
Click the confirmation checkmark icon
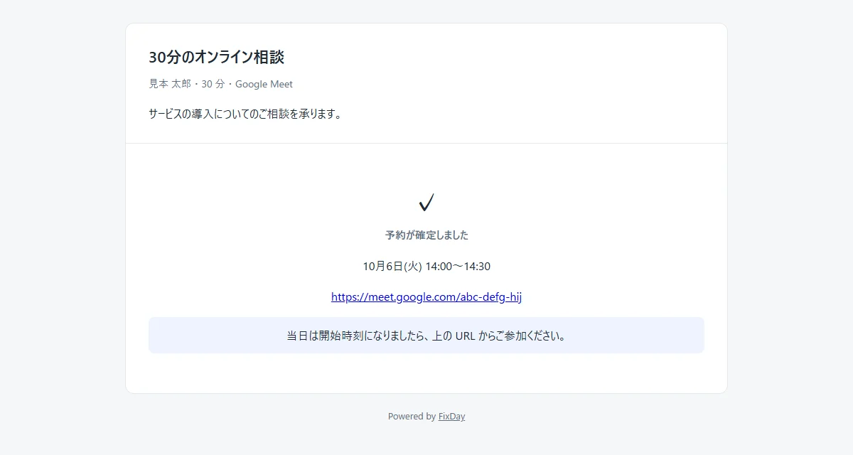pyautogui.click(x=426, y=203)
